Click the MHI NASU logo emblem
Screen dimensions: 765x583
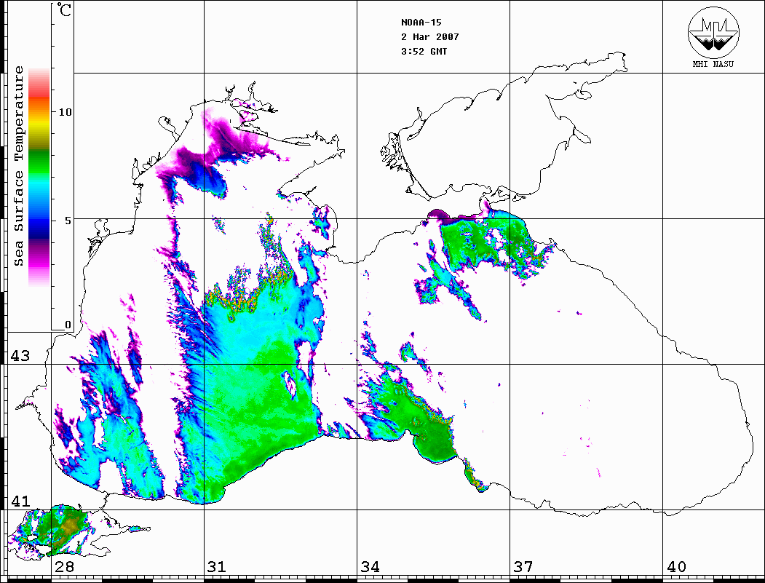coord(713,32)
